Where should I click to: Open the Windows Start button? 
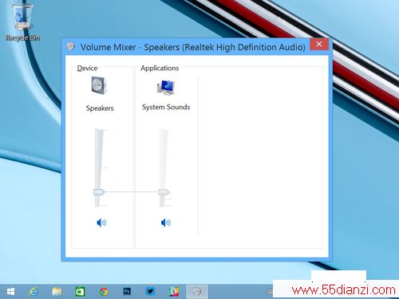point(10,292)
